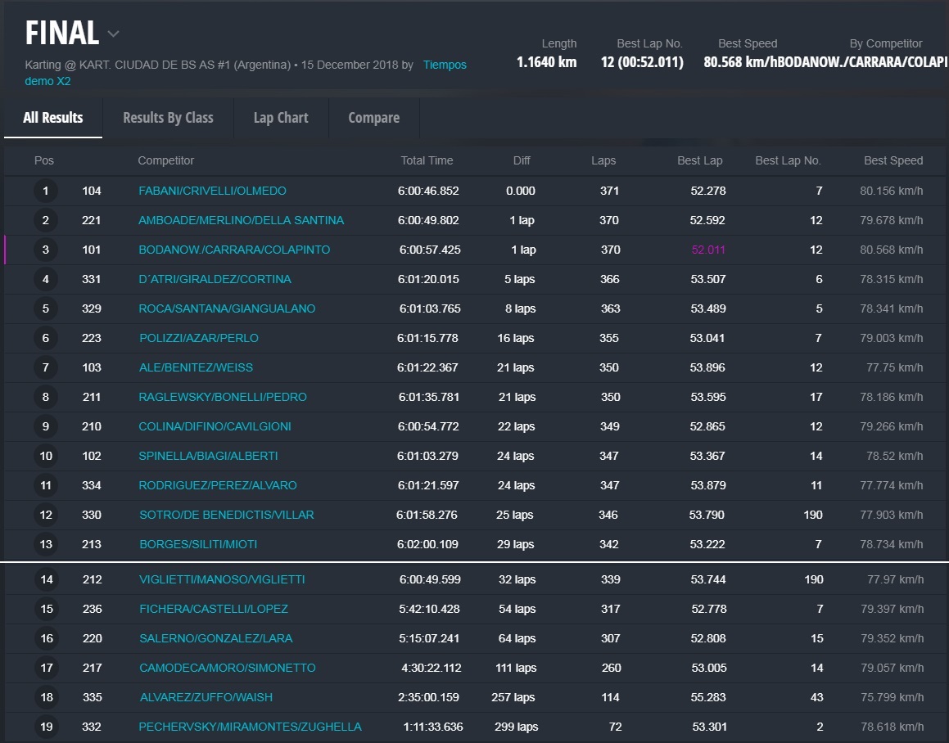The width and height of the screenshot is (949, 743).
Task: Click position 19 circle badge
Action: (46, 727)
